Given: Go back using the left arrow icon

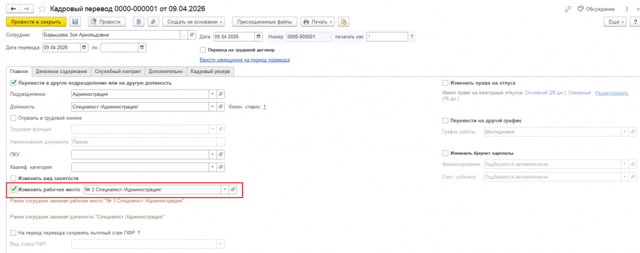Looking at the screenshot, I should click(12, 9).
